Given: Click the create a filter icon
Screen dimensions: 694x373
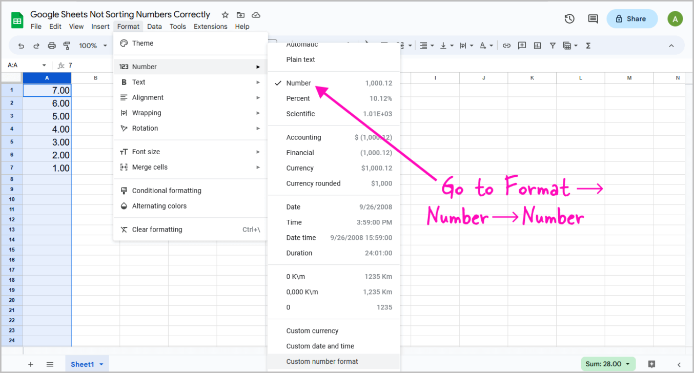Looking at the screenshot, I should point(553,46).
